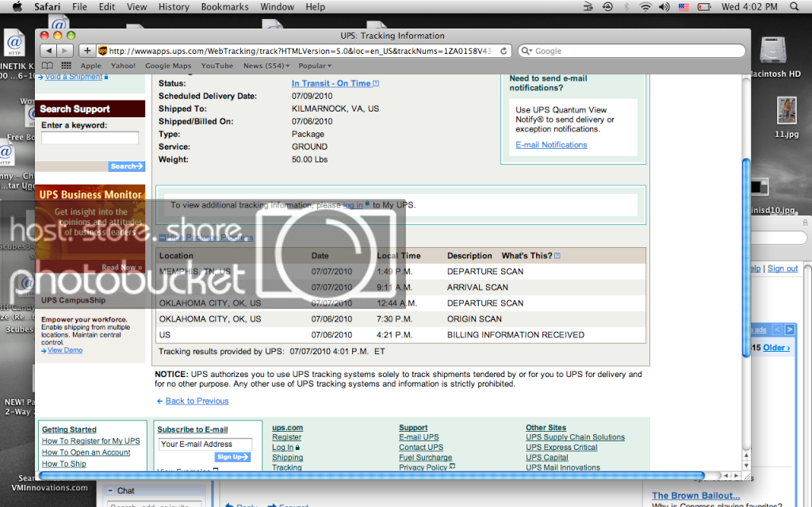Click The Brown Bailout ad link
This screenshot has height=507, width=812.
695,496
